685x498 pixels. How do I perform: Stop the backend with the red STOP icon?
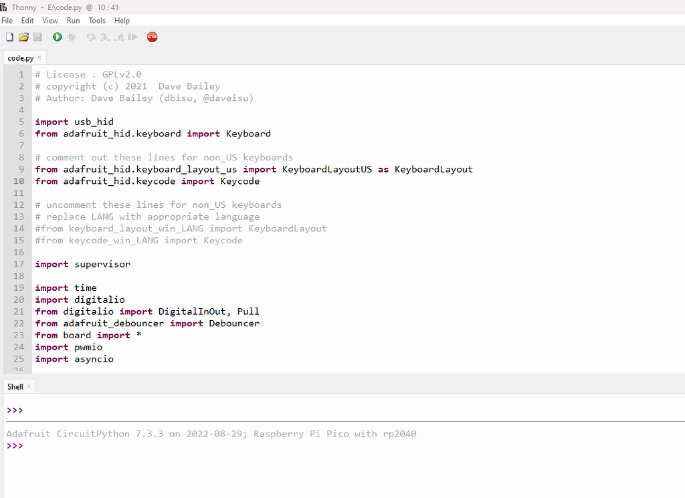click(152, 37)
